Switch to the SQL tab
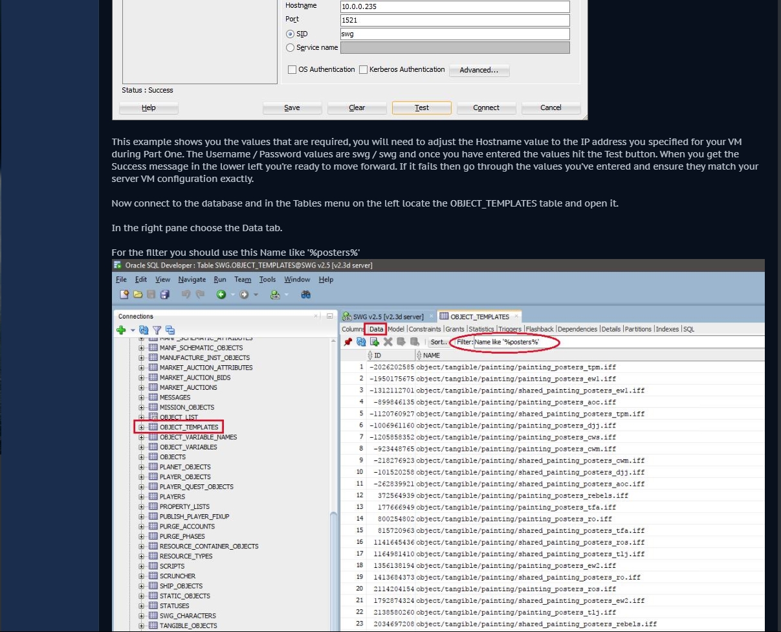 point(688,329)
